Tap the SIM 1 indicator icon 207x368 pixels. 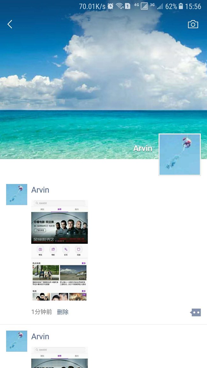(127, 6)
